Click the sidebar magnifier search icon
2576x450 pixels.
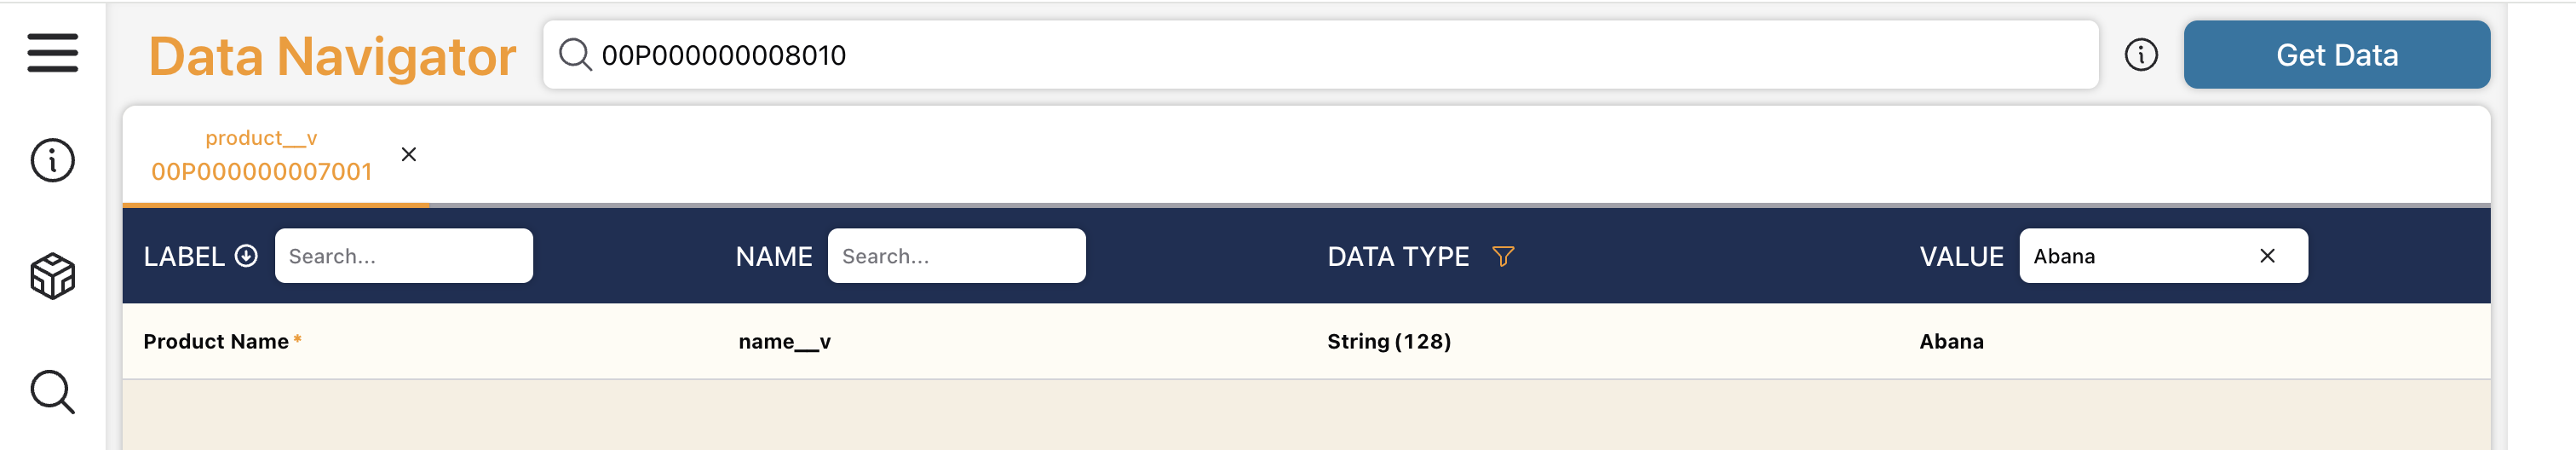(x=52, y=392)
